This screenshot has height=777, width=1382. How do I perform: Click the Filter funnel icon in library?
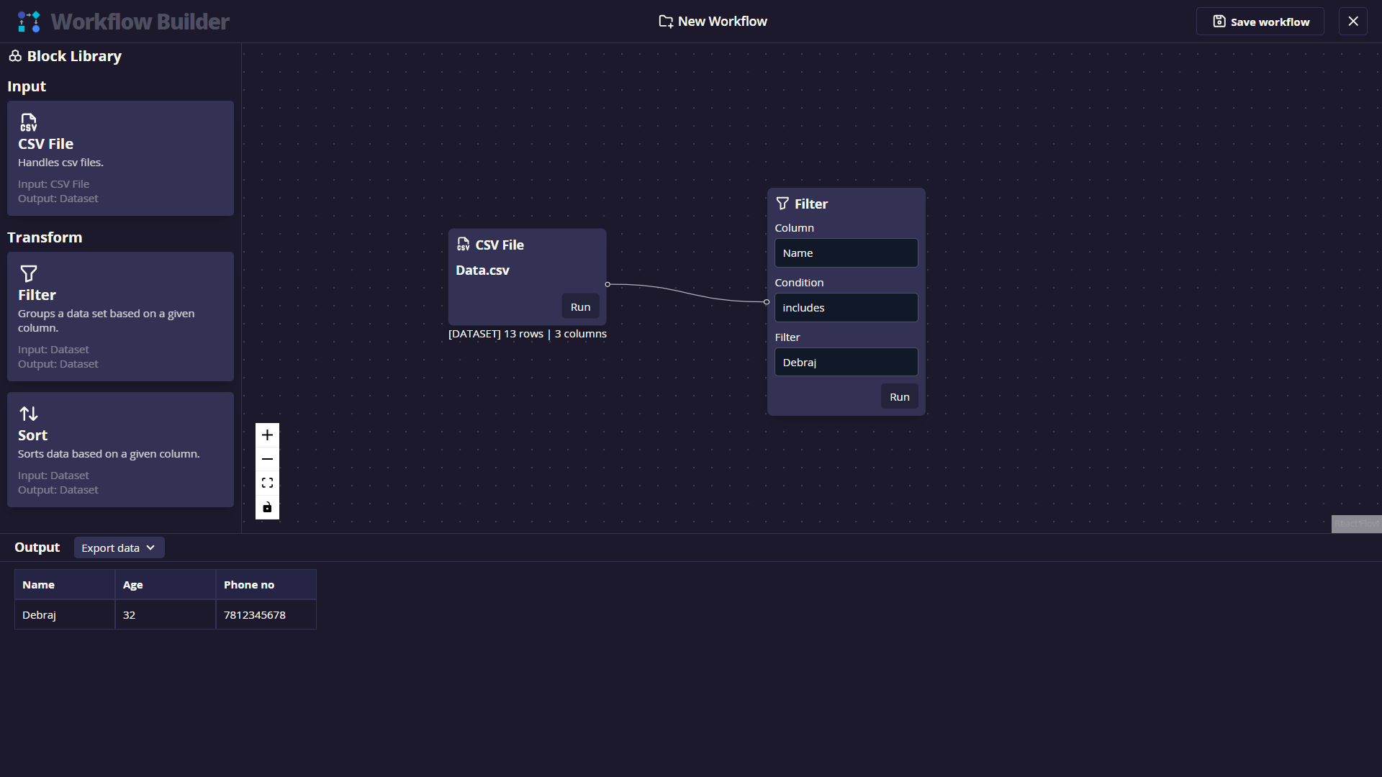pos(29,273)
